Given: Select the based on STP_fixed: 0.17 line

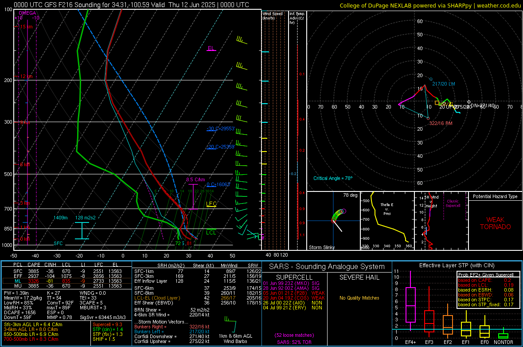Looking at the screenshot, I should pyautogui.click(x=486, y=304).
